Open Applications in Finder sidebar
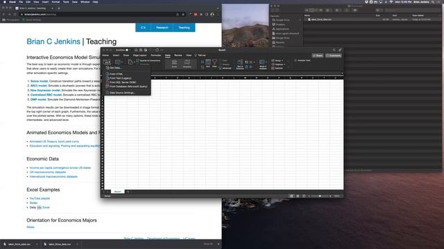 point(282,29)
